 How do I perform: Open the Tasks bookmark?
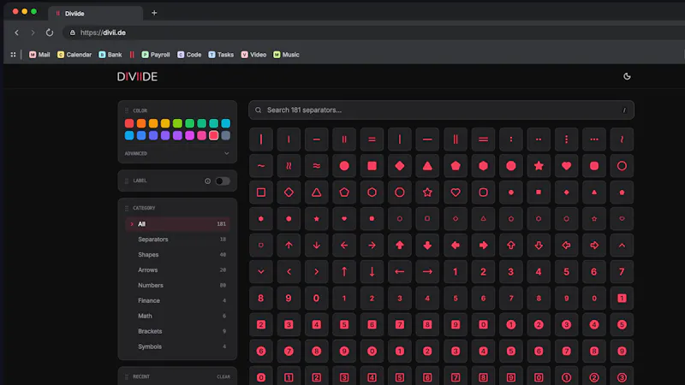point(221,55)
